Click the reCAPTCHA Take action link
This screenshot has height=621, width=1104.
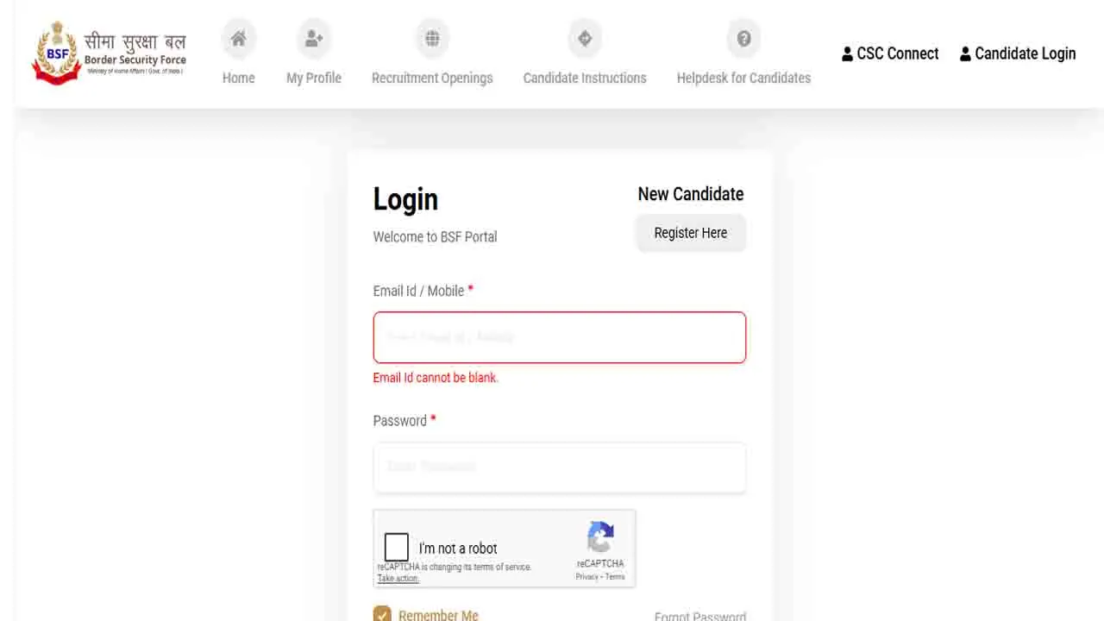tap(398, 579)
